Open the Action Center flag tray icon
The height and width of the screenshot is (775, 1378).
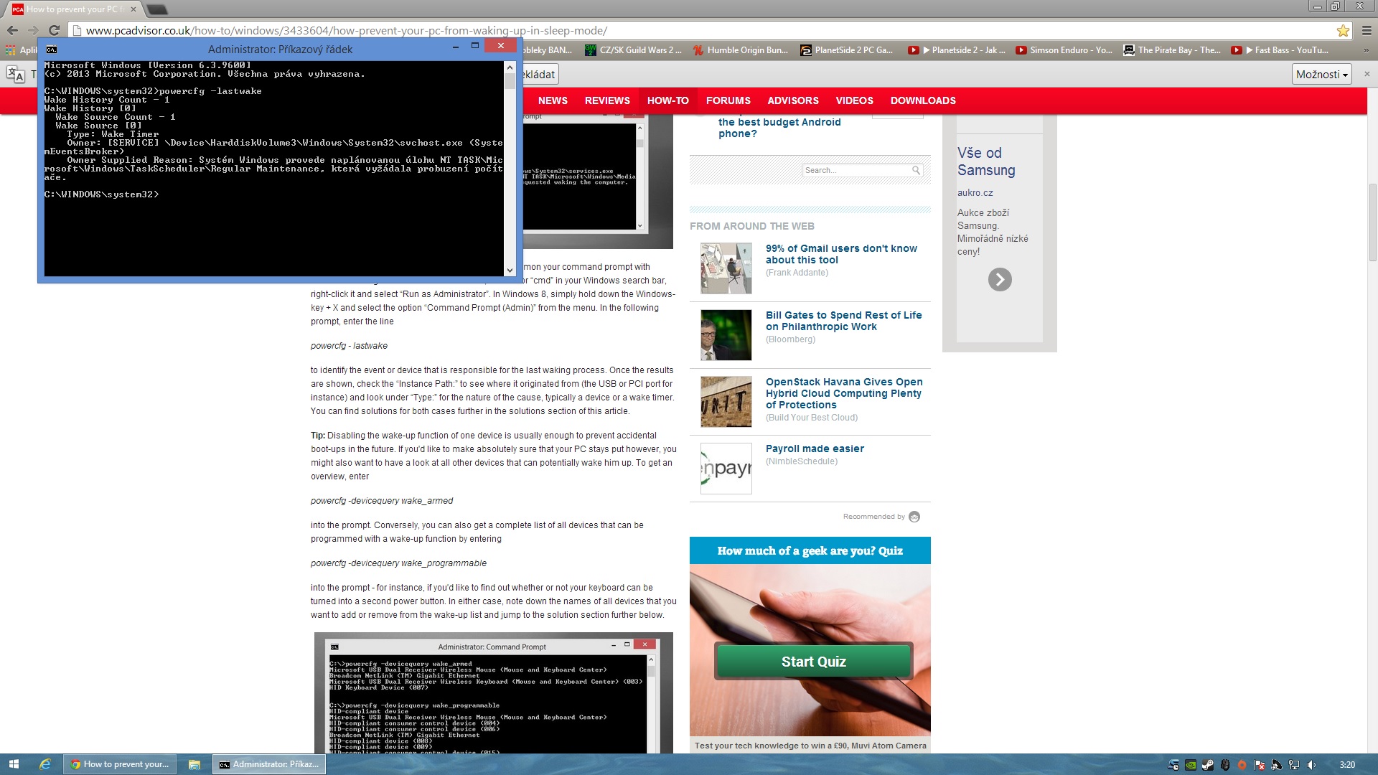click(1260, 765)
